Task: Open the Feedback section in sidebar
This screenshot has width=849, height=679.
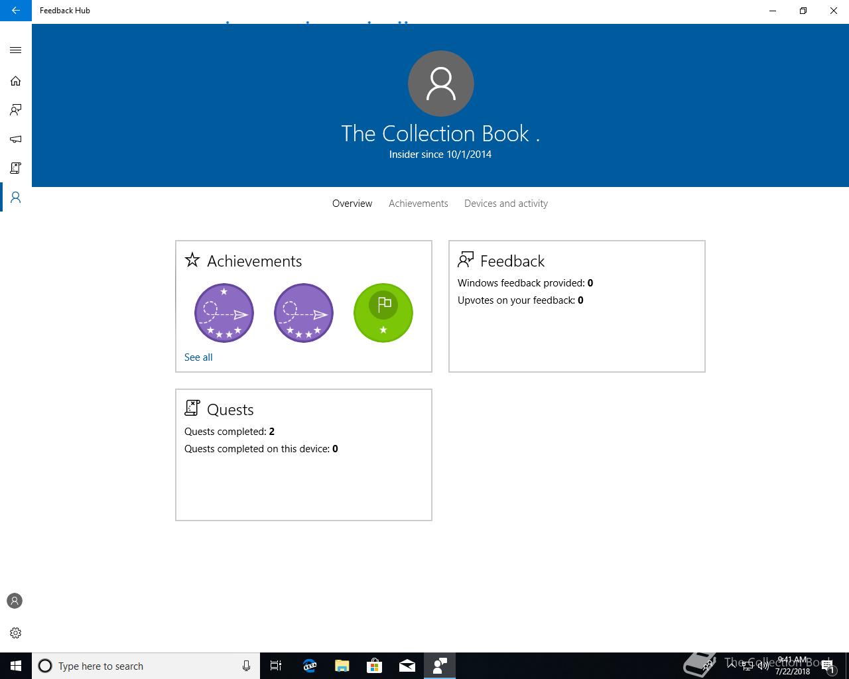Action: coord(15,110)
